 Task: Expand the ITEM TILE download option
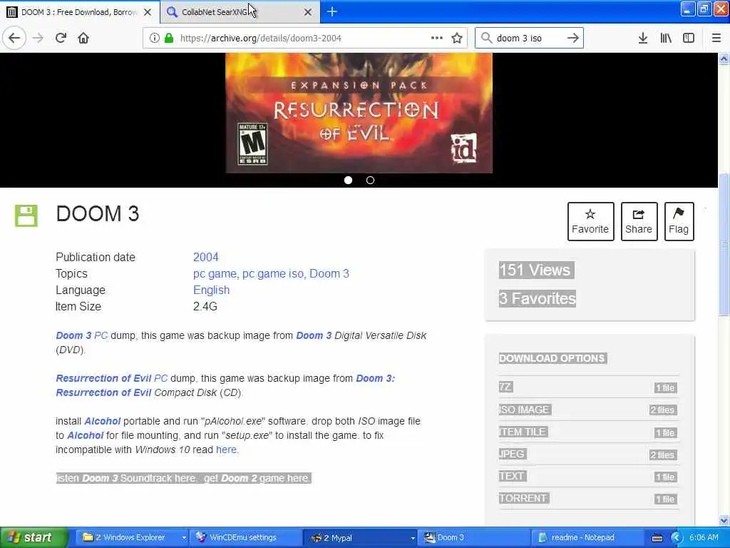click(x=588, y=432)
